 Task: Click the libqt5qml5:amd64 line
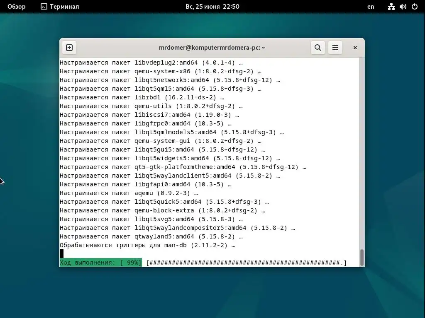161,89
